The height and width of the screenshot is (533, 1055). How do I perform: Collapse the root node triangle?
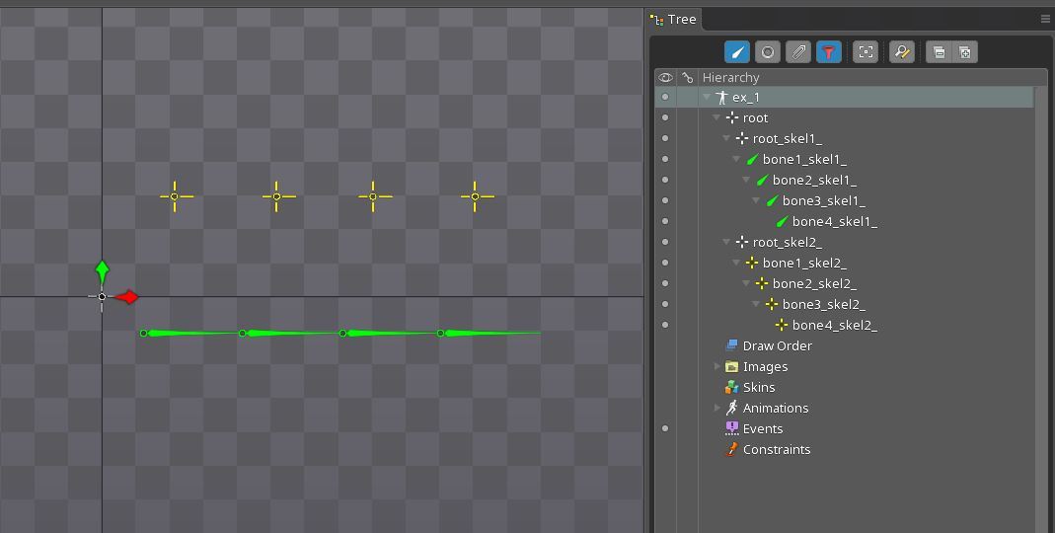coord(716,117)
